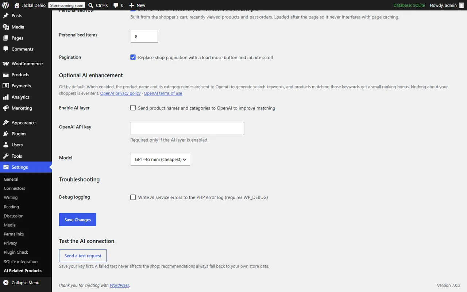The image size is (467, 292).
Task: Go to the Permalinks settings page
Action: tap(14, 234)
